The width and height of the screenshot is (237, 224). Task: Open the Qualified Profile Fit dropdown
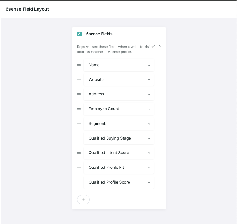tap(118, 168)
